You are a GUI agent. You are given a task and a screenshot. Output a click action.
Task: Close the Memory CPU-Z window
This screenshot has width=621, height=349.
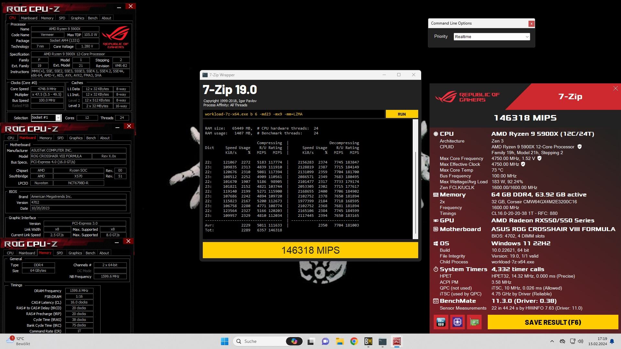[x=128, y=241]
